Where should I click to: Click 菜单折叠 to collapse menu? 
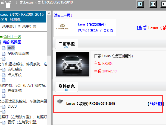click(x=29, y=26)
